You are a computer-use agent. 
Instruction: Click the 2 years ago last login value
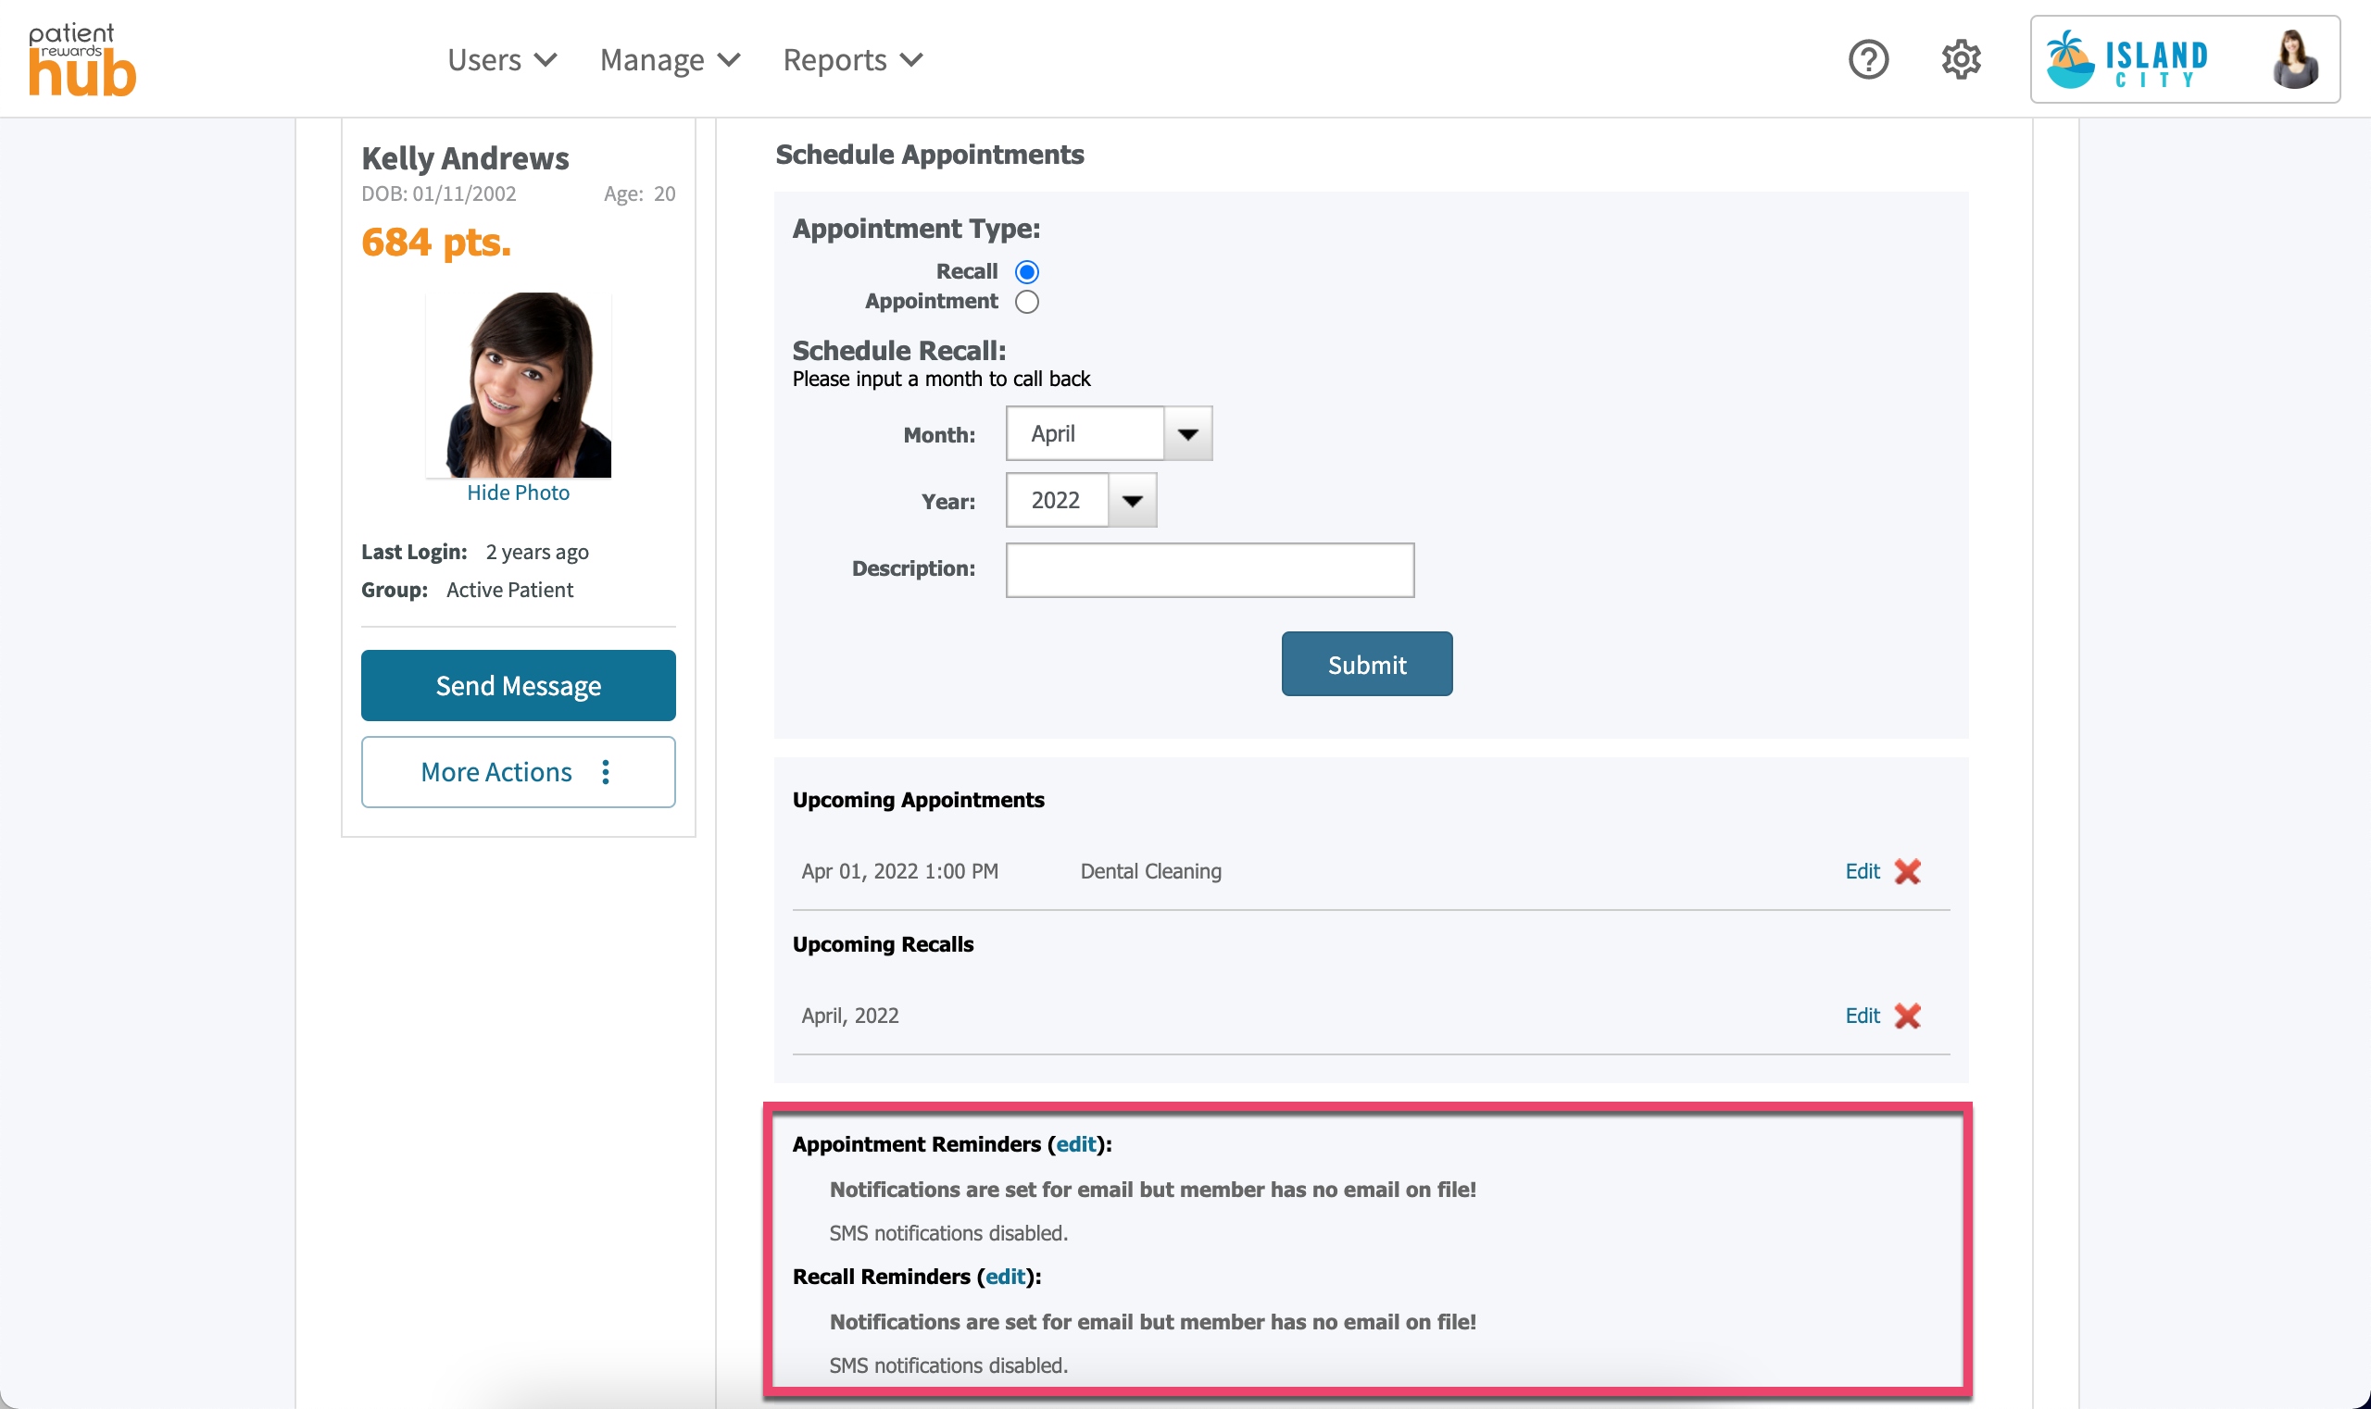536,552
